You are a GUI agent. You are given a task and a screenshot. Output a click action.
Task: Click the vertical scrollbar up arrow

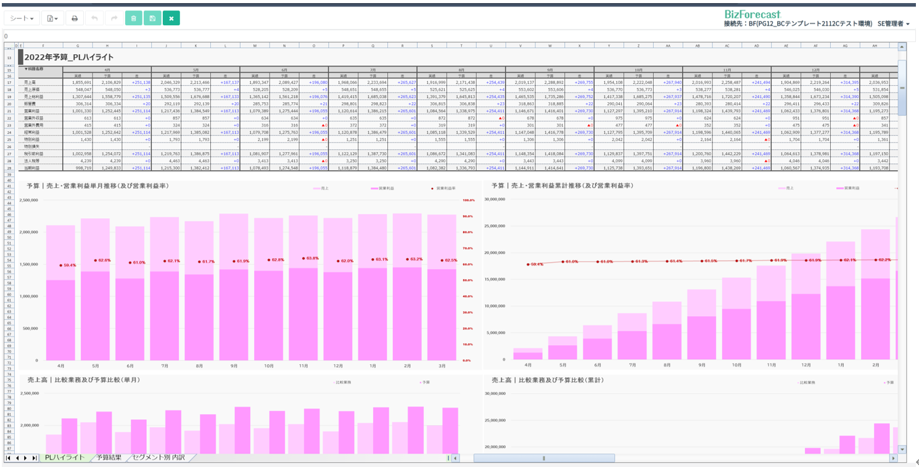pos(902,47)
